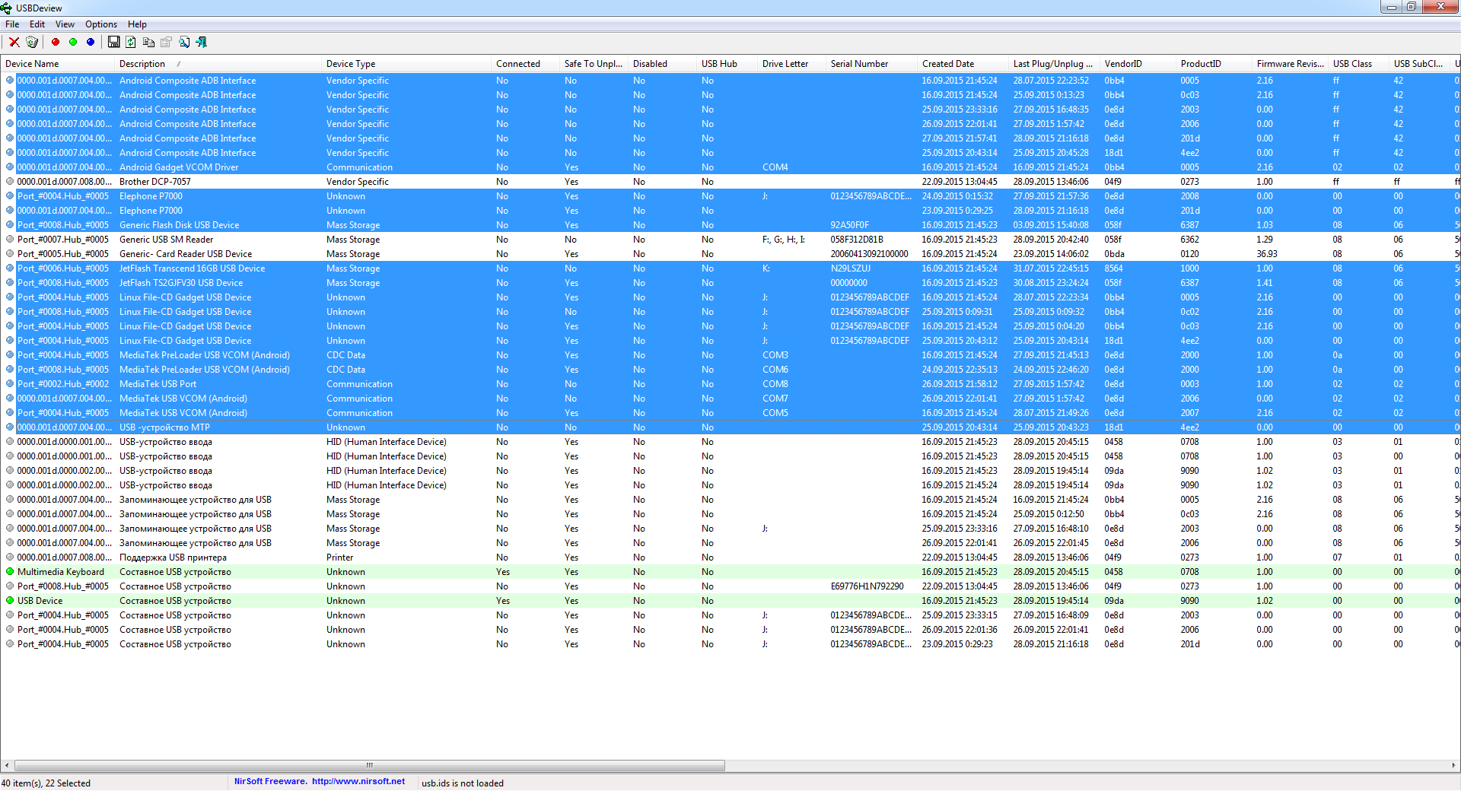The height and width of the screenshot is (791, 1461).
Task: Sort by the Device Type column header
Action: click(351, 64)
